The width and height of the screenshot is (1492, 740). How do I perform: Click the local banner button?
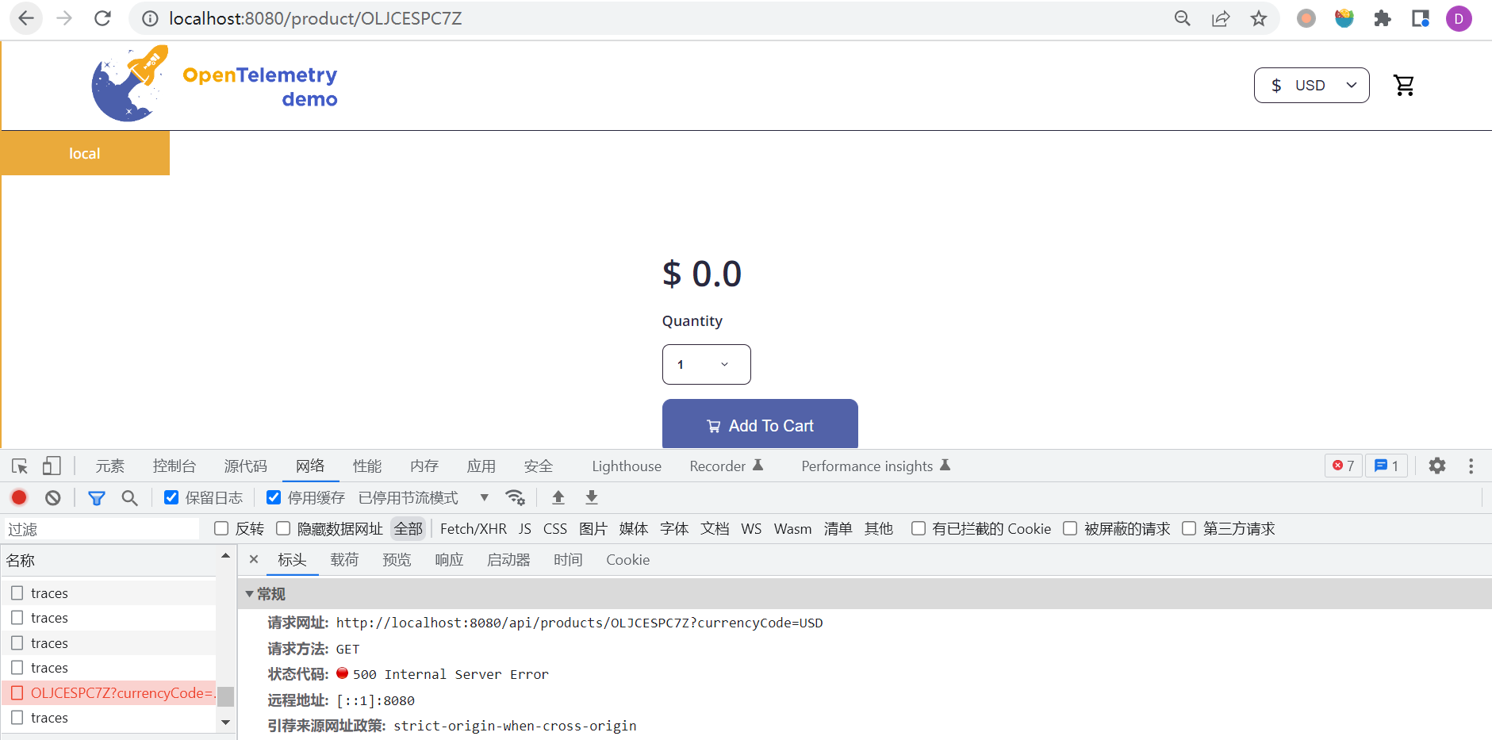[x=85, y=153]
